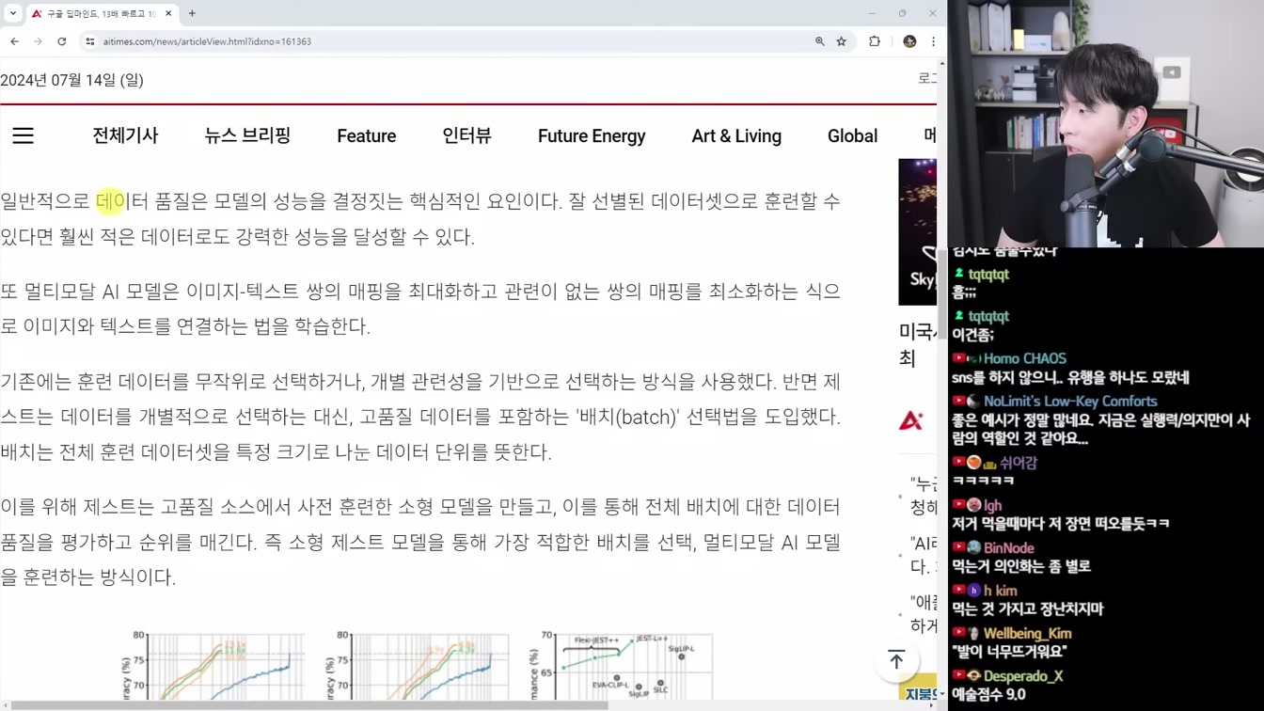Screen dimensions: 1264x711
Task: Go forward in browser history
Action: click(x=38, y=41)
